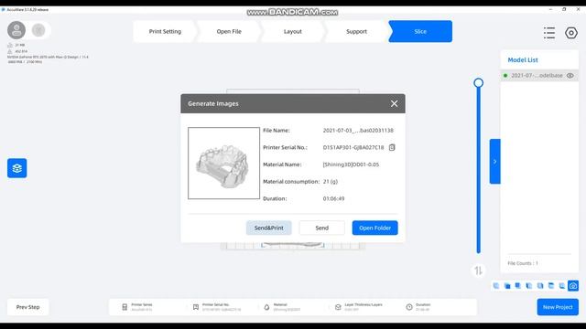Start a New Project

click(558, 307)
